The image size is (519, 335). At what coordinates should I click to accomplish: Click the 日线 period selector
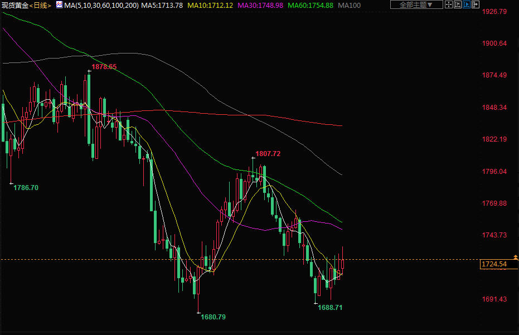pyautogui.click(x=40, y=5)
